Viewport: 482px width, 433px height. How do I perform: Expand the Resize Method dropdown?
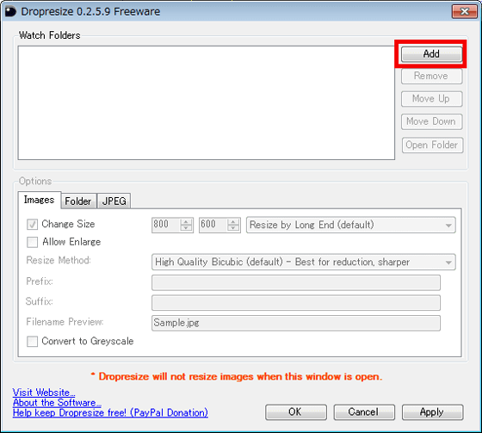(x=303, y=262)
